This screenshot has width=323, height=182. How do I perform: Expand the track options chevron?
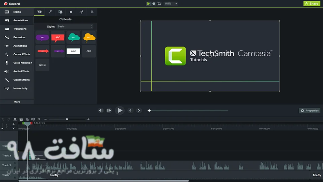[x=14, y=128]
